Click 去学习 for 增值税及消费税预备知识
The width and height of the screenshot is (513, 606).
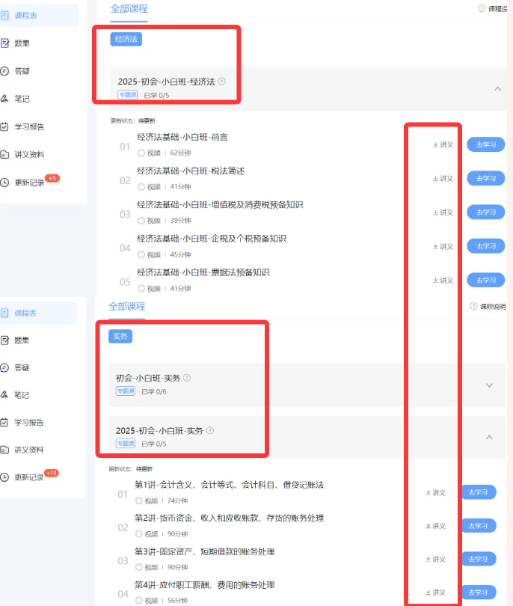(485, 212)
